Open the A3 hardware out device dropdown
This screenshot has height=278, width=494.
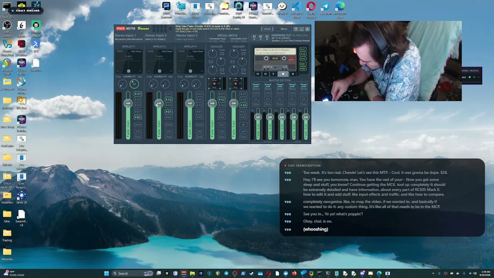[267, 37]
